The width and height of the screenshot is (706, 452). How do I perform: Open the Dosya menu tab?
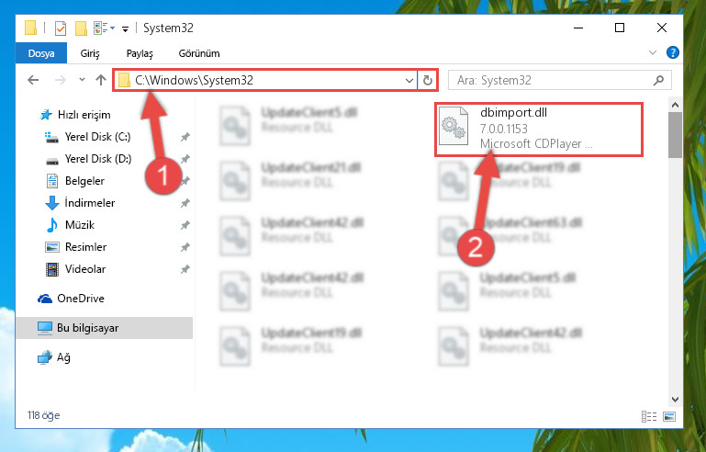(41, 53)
